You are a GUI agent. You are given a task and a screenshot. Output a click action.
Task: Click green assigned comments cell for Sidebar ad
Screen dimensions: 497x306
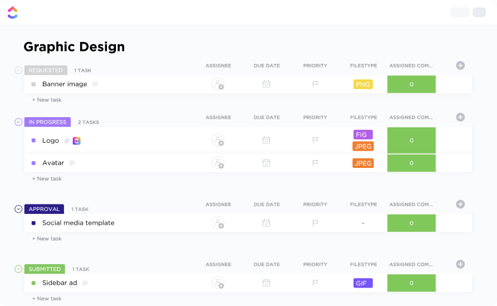click(x=412, y=283)
